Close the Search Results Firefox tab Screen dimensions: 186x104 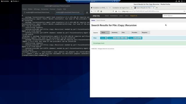click(153, 8)
